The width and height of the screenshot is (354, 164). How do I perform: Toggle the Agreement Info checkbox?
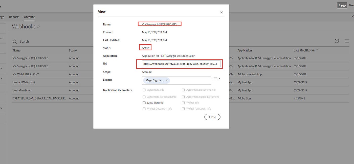coord(144,90)
